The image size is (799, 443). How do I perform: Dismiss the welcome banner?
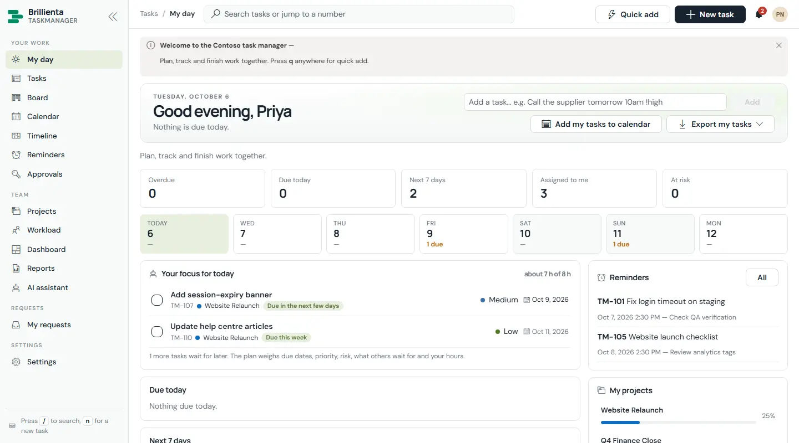778,45
